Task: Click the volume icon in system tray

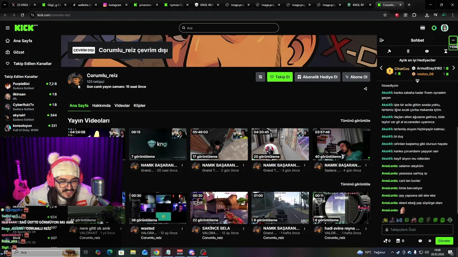Action: click(x=427, y=252)
